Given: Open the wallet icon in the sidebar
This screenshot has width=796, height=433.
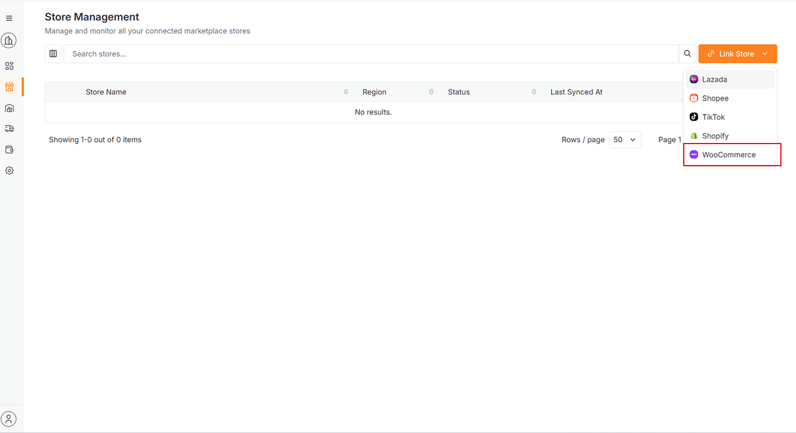Looking at the screenshot, I should (x=9, y=150).
